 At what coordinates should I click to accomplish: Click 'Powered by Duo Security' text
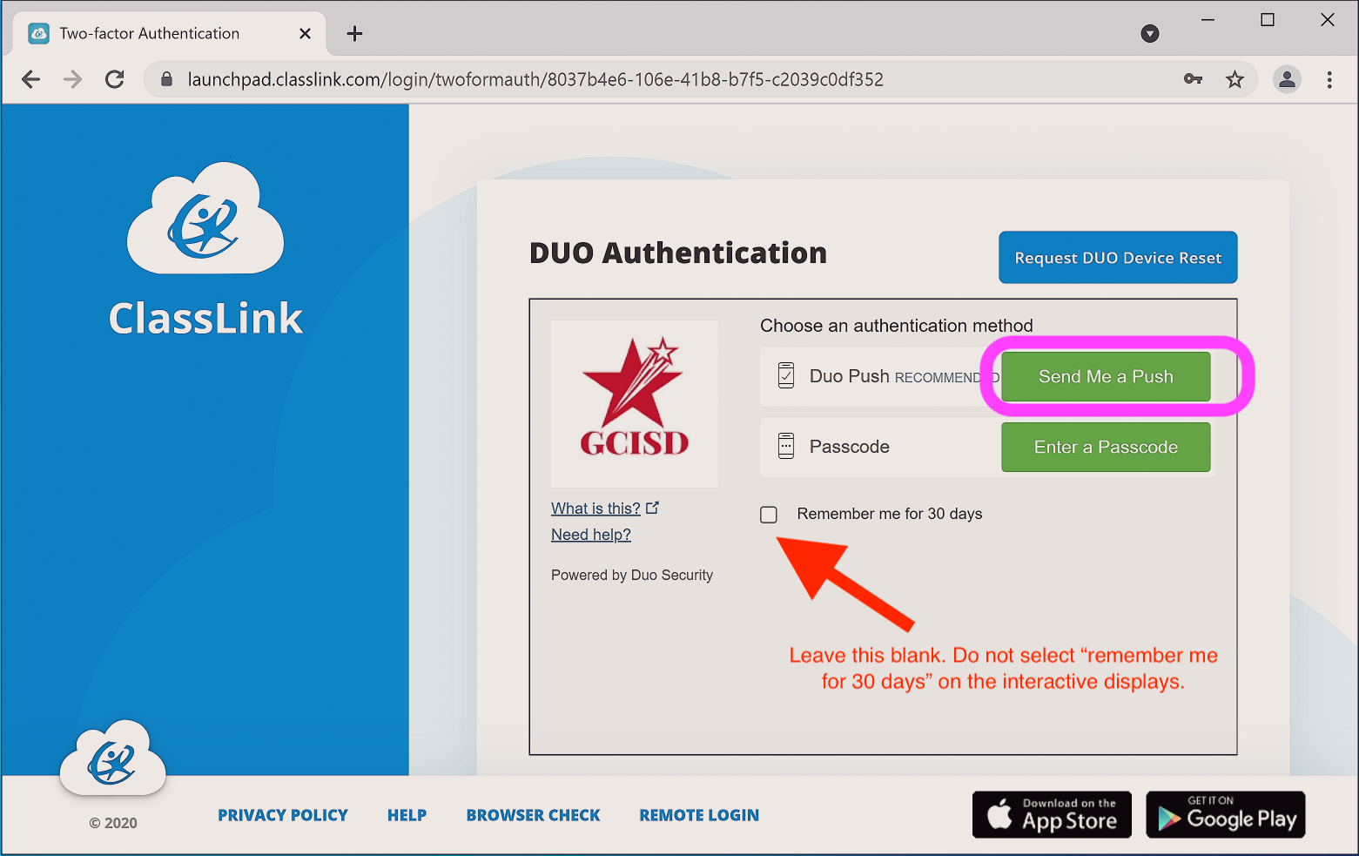coord(632,575)
